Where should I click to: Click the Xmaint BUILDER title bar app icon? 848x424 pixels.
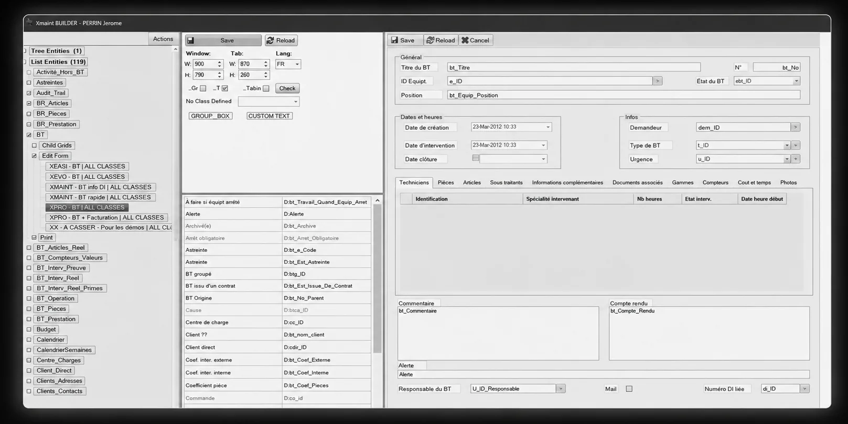pyautogui.click(x=29, y=23)
